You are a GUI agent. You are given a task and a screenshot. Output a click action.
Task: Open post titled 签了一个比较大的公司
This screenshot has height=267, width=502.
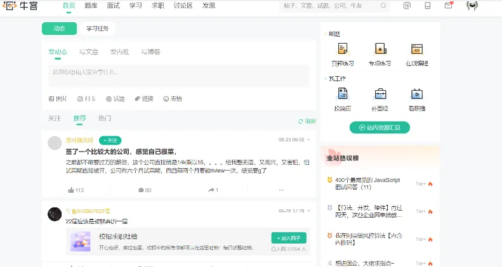[121, 152]
